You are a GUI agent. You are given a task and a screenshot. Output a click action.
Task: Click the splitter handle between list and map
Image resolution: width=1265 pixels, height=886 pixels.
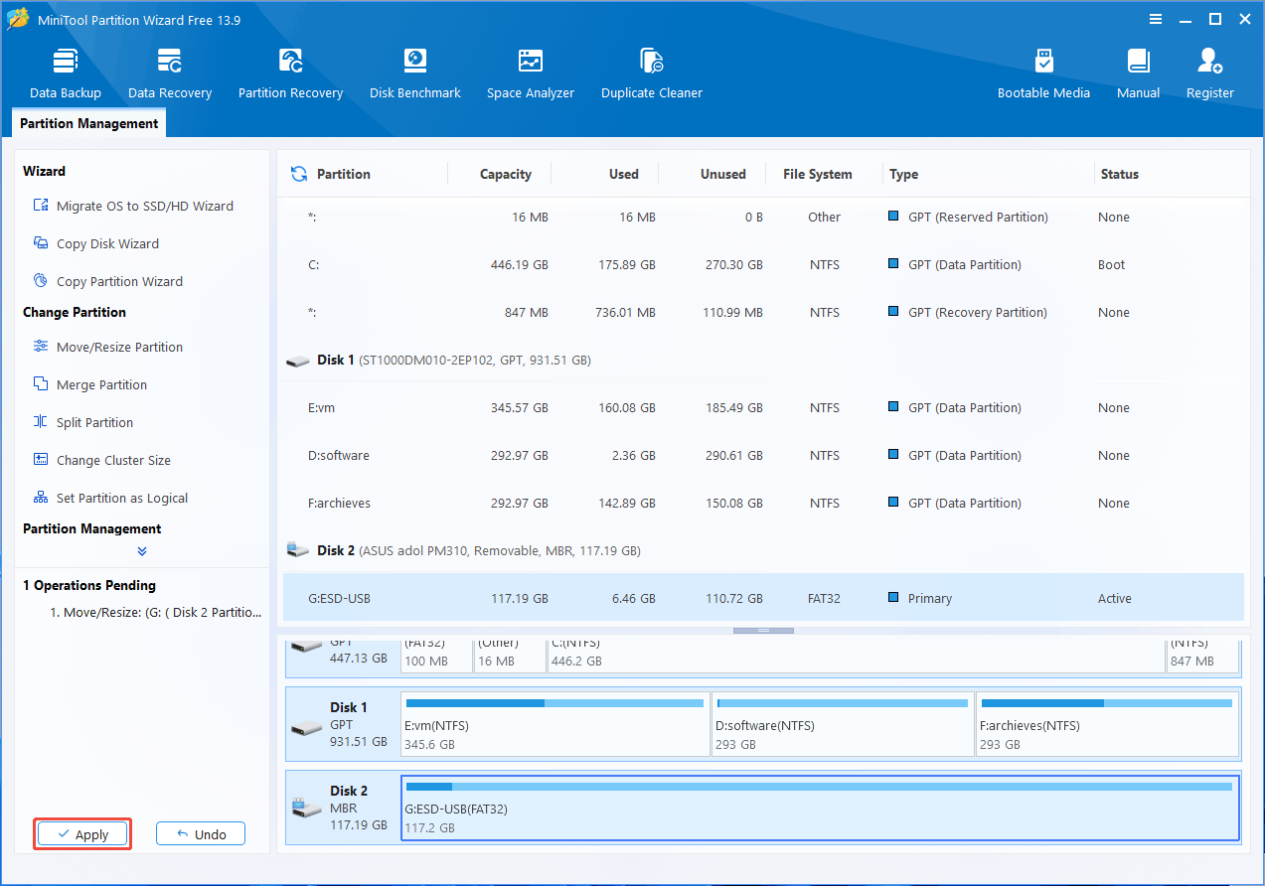763,631
